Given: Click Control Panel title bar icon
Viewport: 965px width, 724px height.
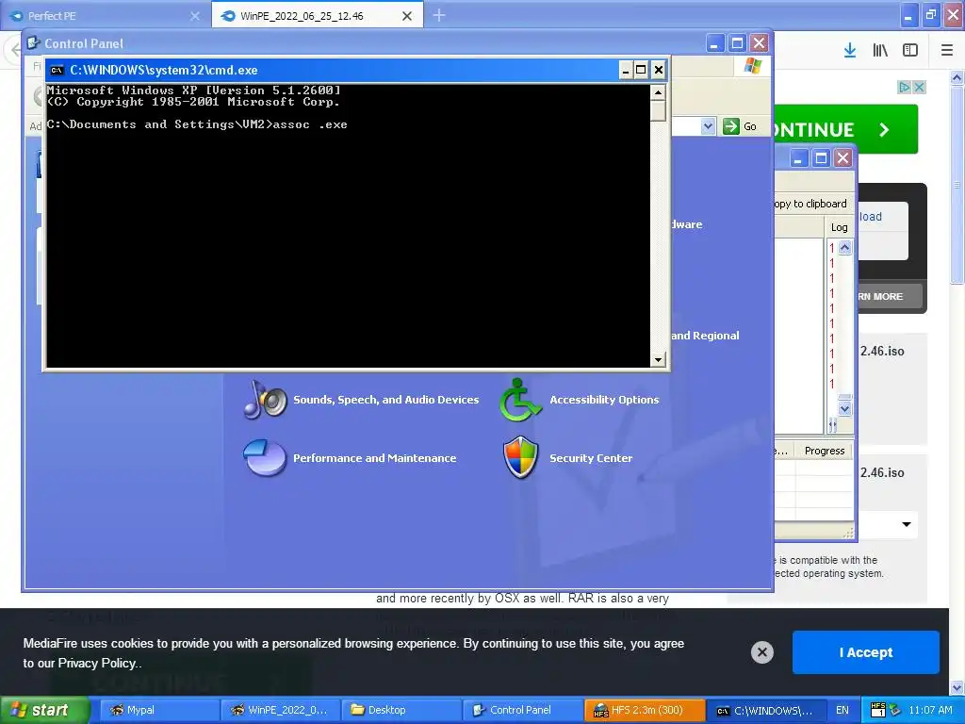Looking at the screenshot, I should tap(34, 43).
